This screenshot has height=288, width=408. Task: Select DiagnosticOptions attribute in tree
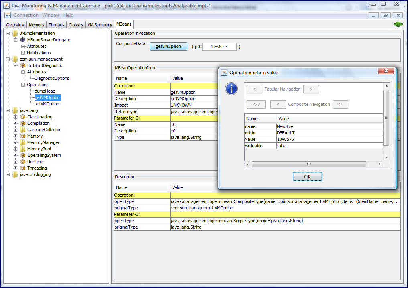pos(52,78)
